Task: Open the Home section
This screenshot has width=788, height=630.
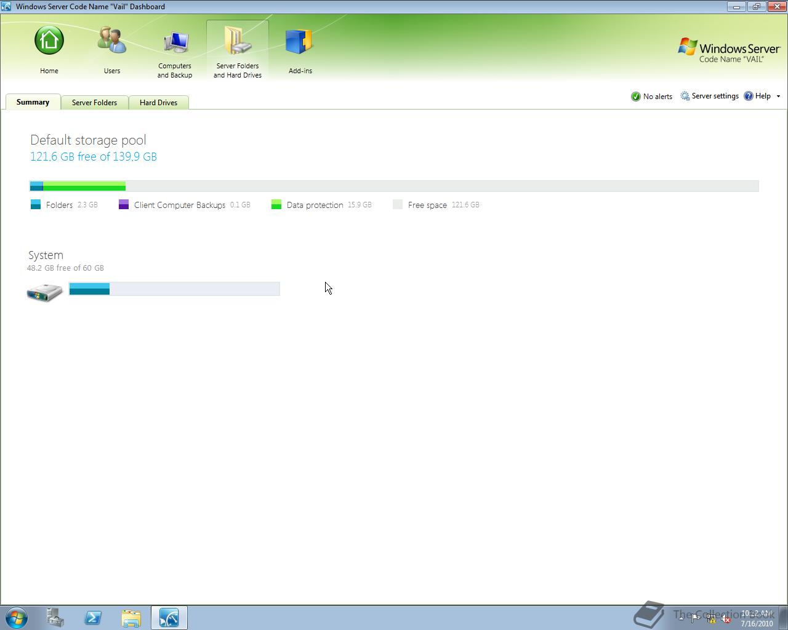Action: pos(49,50)
